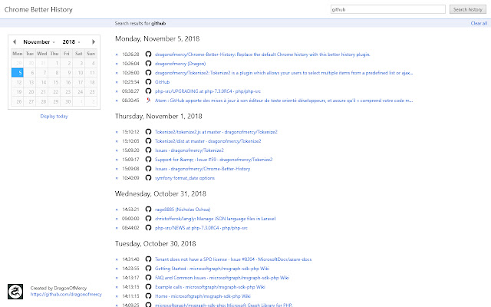
Task: Open the November month dropdown
Action: [39, 41]
